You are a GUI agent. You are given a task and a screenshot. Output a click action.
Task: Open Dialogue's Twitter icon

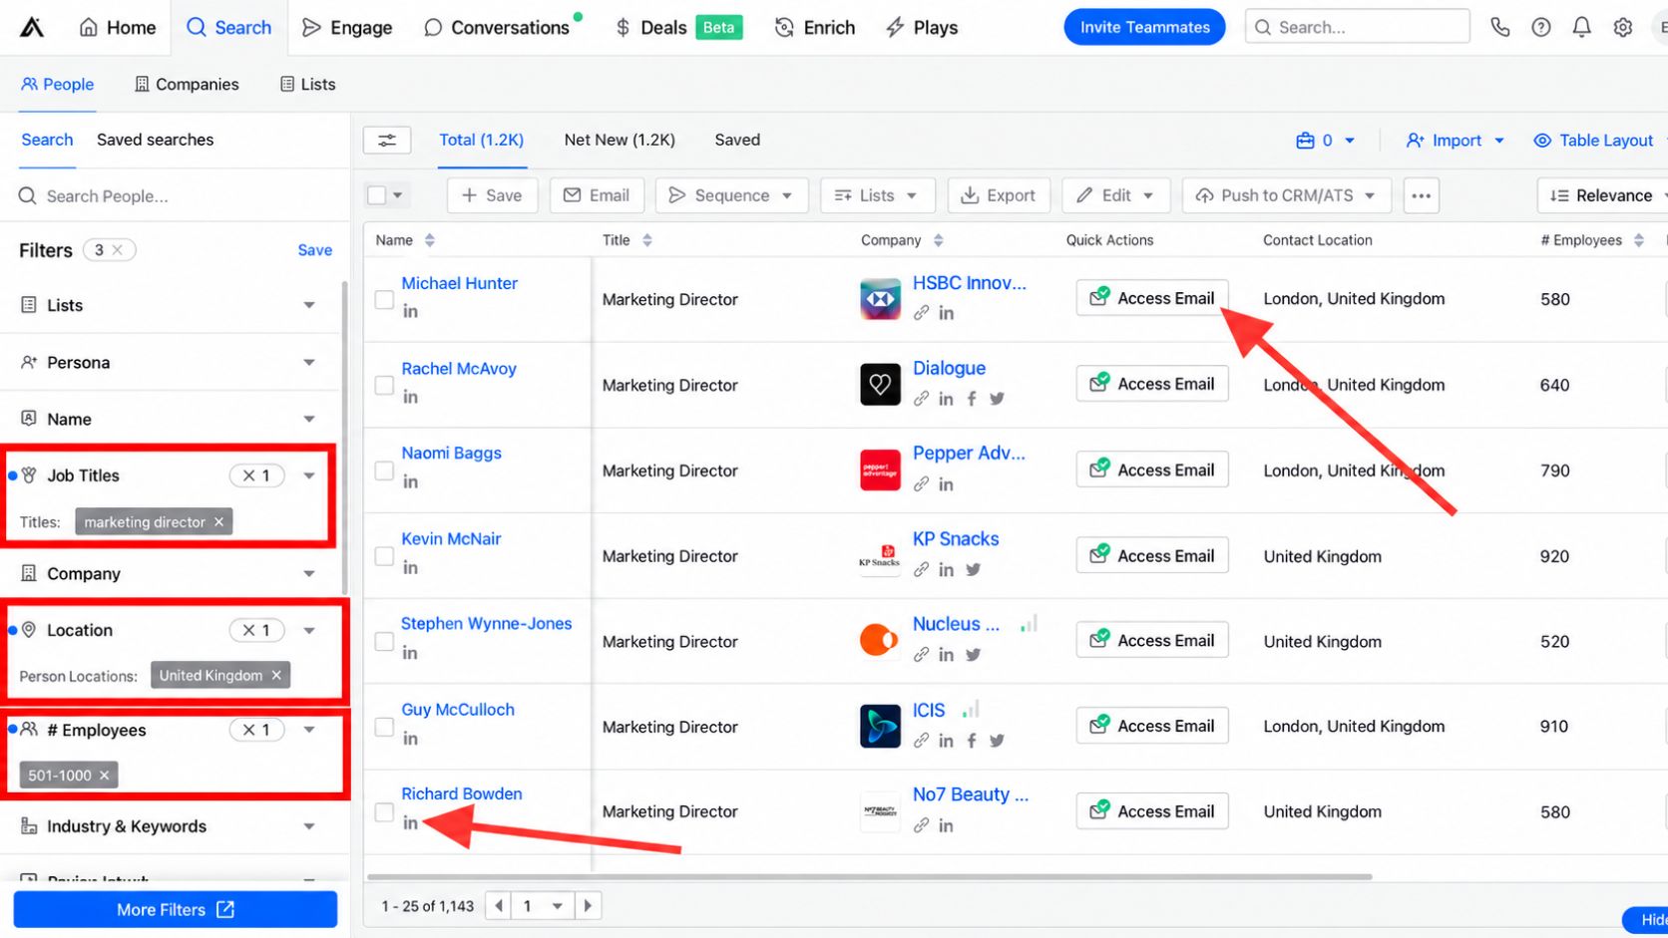[997, 399]
